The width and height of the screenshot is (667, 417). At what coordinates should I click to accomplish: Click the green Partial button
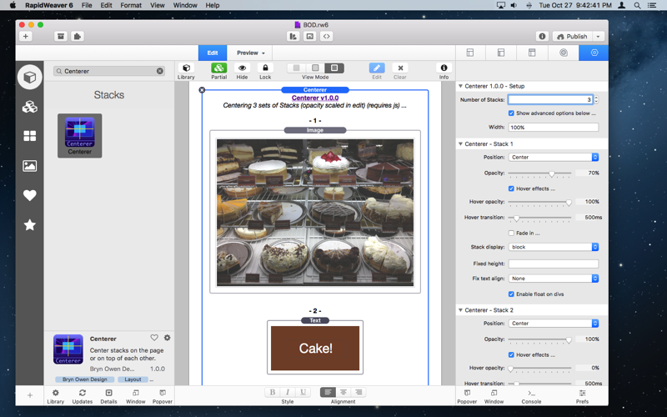click(218, 71)
